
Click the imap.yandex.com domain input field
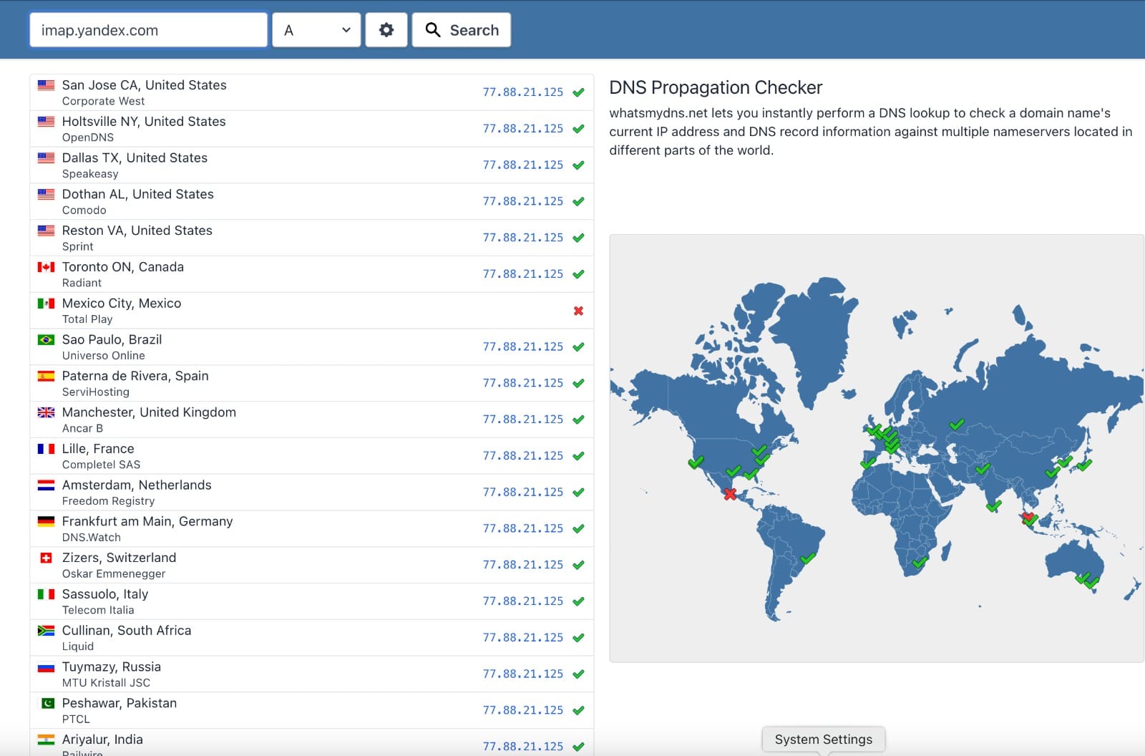[148, 30]
